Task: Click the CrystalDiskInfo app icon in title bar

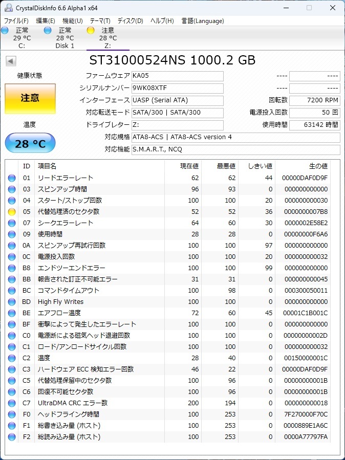Action: (x=9, y=8)
